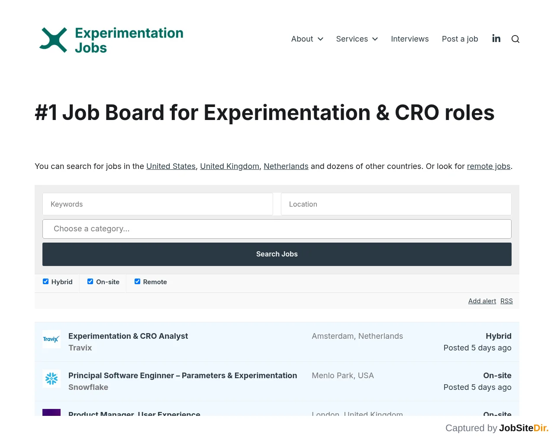Screen dimensions: 554x441
Task: Follow the Netherlands link
Action: tap(286, 166)
